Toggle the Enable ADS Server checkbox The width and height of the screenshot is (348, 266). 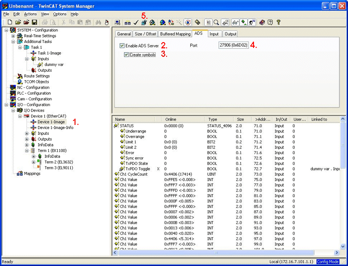click(122, 46)
